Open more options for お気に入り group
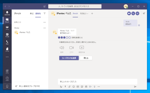 click(x=44, y=22)
